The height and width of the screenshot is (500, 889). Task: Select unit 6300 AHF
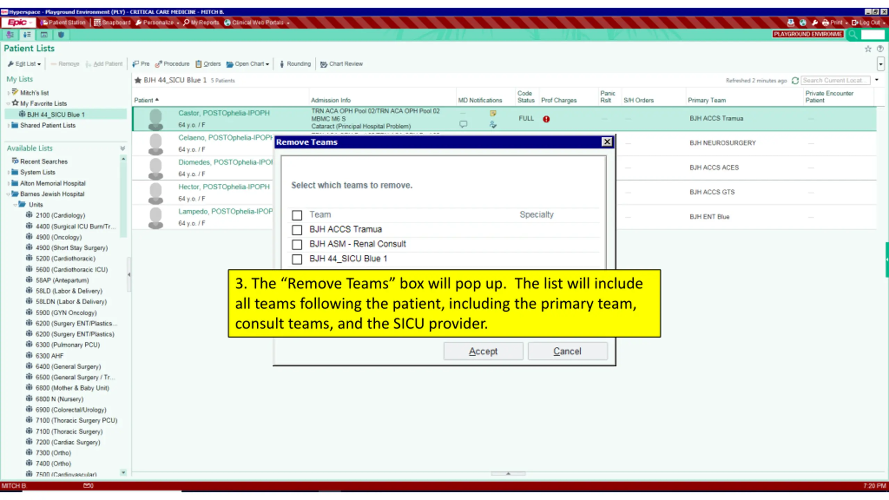pyautogui.click(x=49, y=356)
